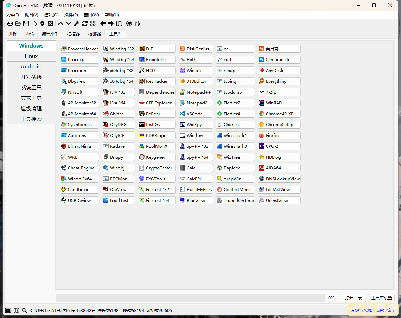Image resolution: width=401 pixels, height=318 pixels.
Task: Click the 进程数:198 status text
Action: pos(108,310)
